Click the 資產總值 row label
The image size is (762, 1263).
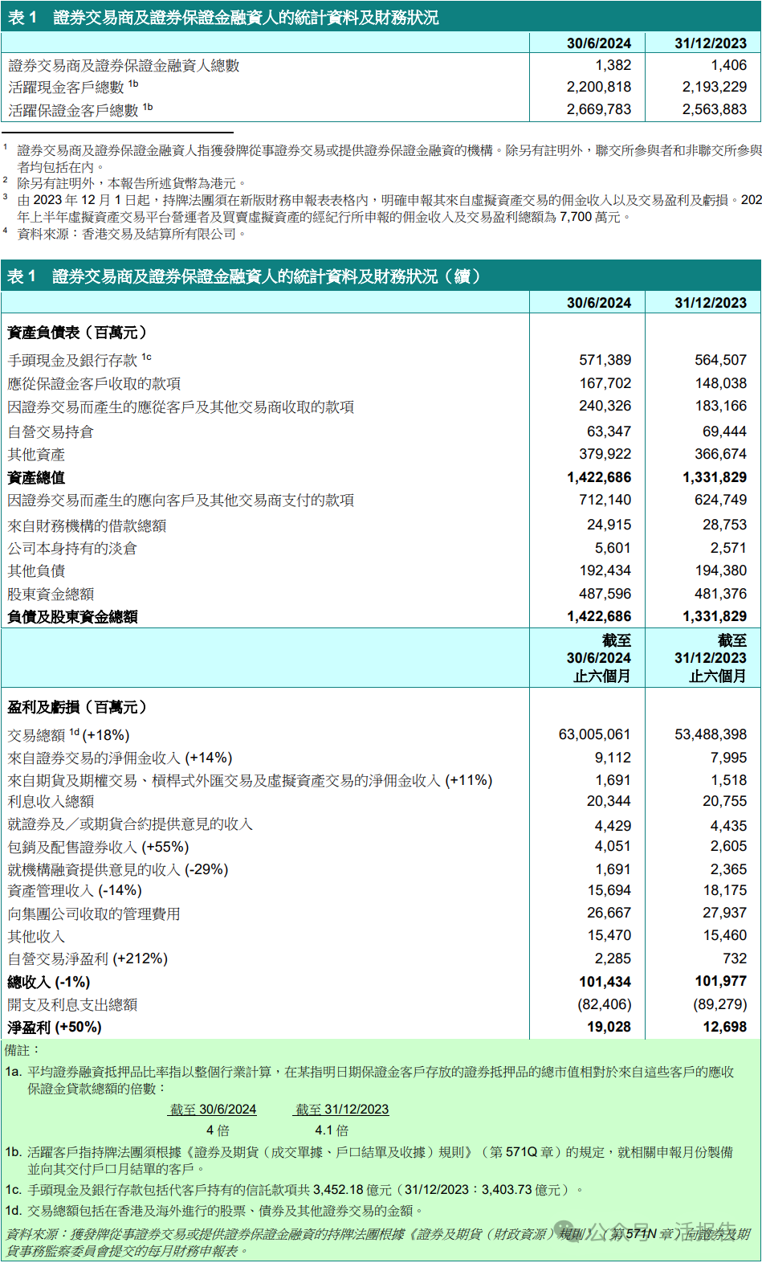[36, 478]
